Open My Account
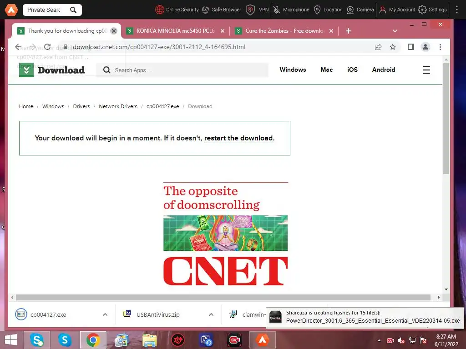Screen dimensions: 466x349 pos(397,10)
